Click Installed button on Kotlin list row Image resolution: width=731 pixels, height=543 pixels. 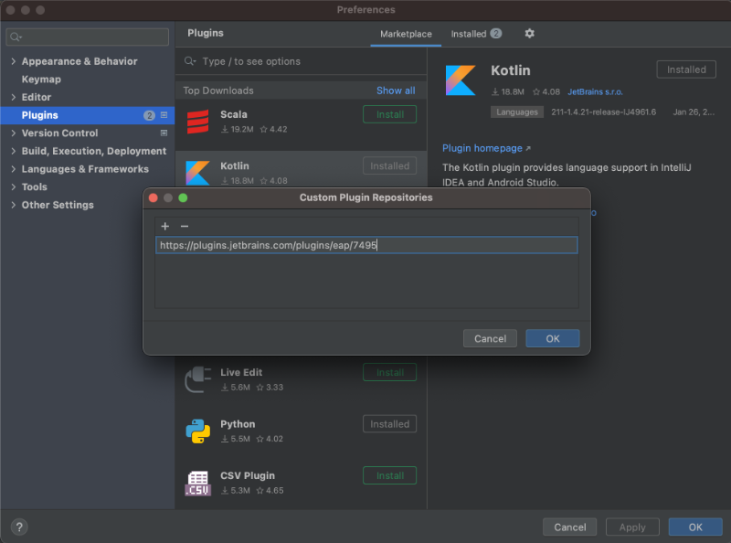click(x=390, y=166)
